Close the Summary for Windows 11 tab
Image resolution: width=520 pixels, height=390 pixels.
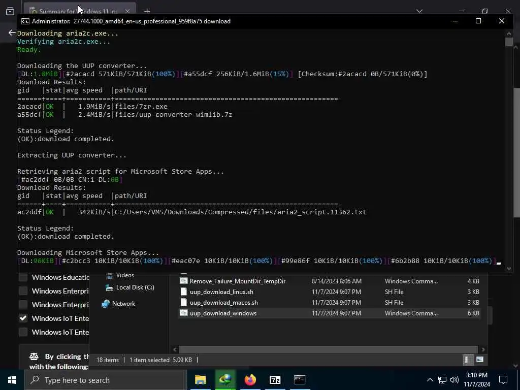point(127,11)
